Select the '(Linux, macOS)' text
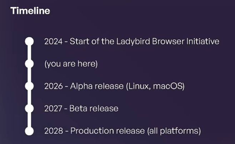The height and width of the screenshot is (144, 235). click(155, 86)
